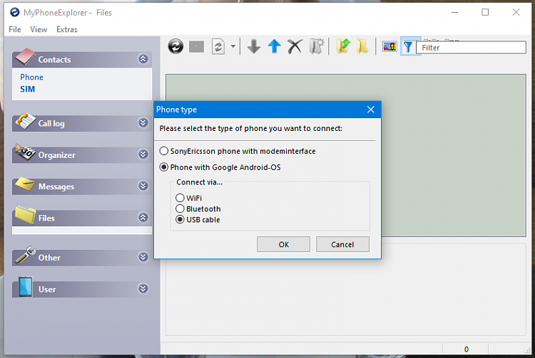Open Phone contacts in sidebar
Viewport: 535px width, 358px height.
coord(31,78)
